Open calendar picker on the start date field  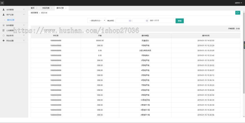(130, 21)
